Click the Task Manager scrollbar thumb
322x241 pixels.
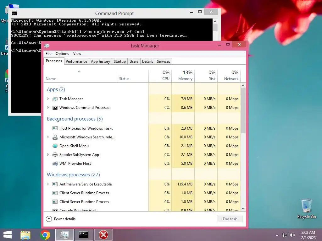coord(243,111)
